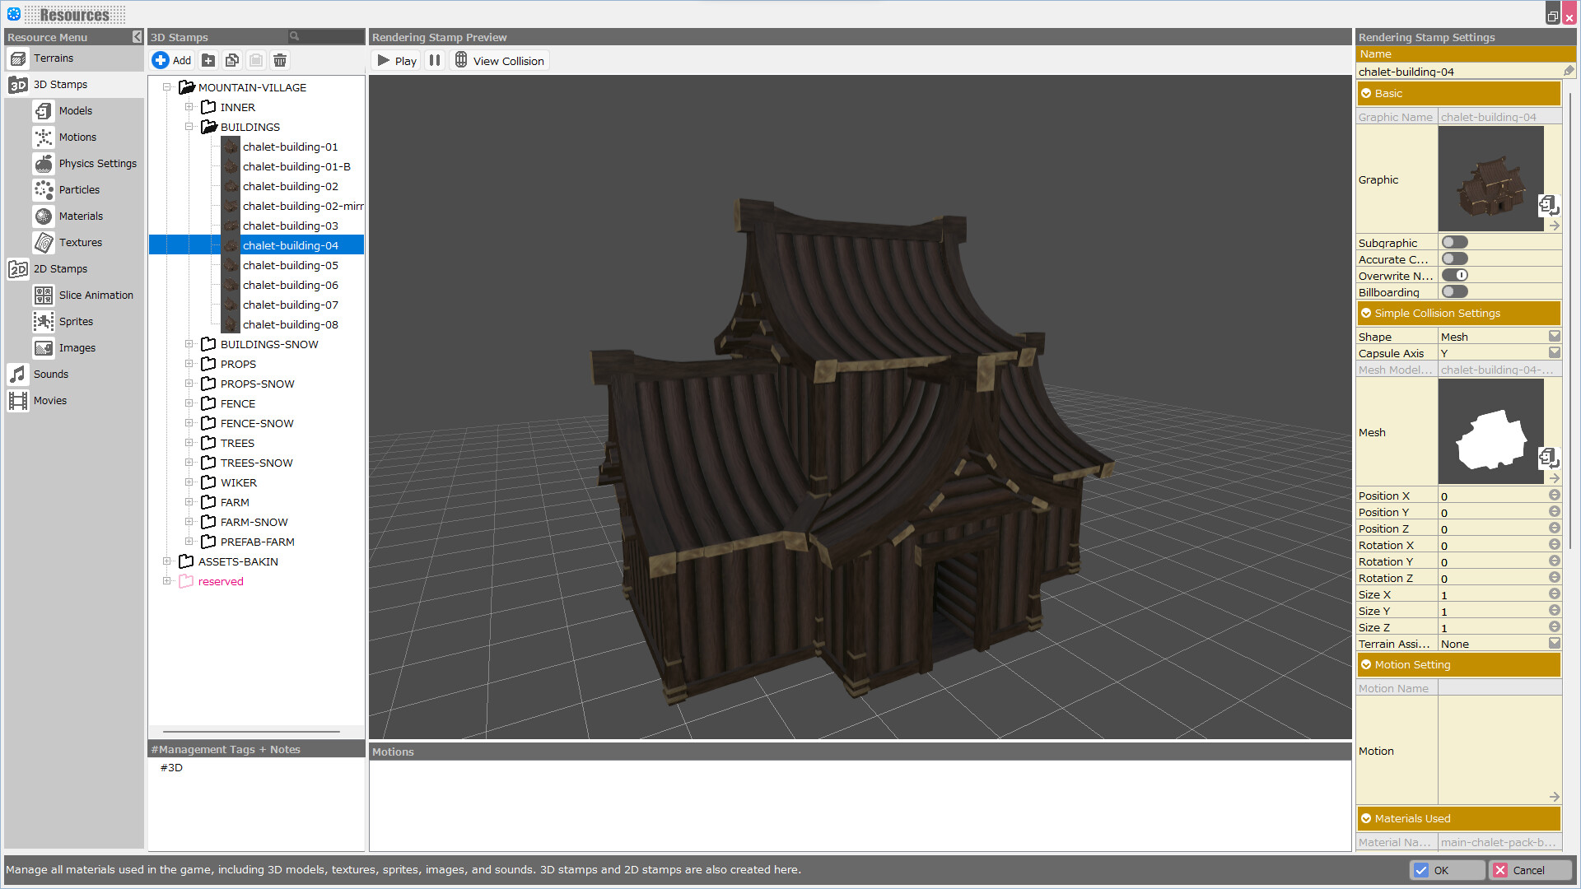Disable the Overwrite Normals toggle

1455,274
